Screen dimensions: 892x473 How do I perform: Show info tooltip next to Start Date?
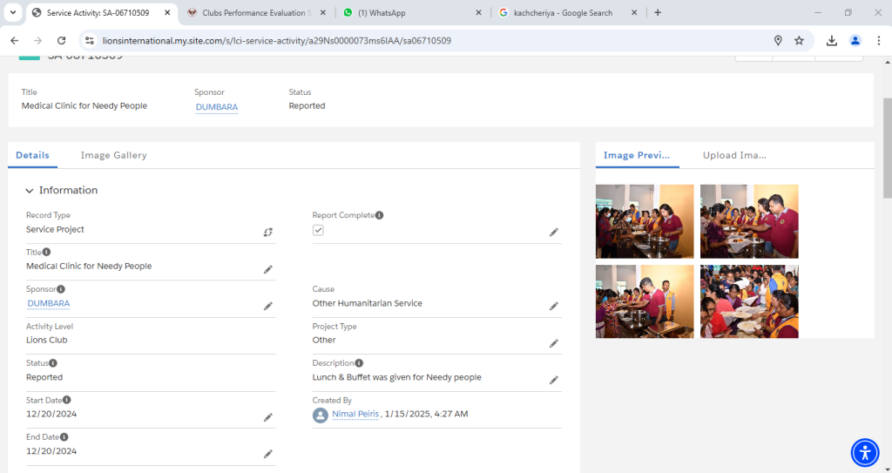(x=66, y=400)
